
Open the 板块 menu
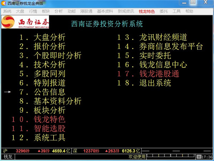(x=46, y=11)
